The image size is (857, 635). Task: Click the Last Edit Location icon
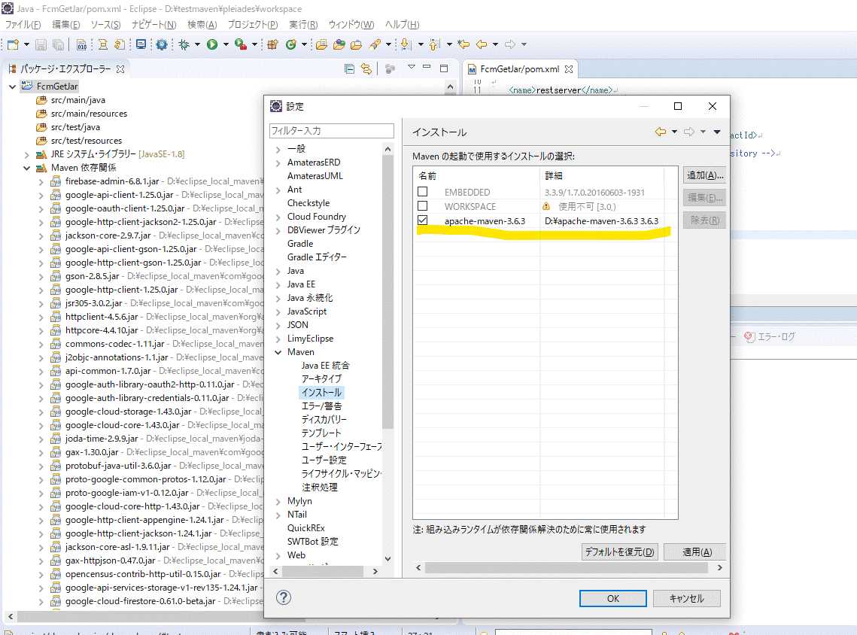(463, 44)
